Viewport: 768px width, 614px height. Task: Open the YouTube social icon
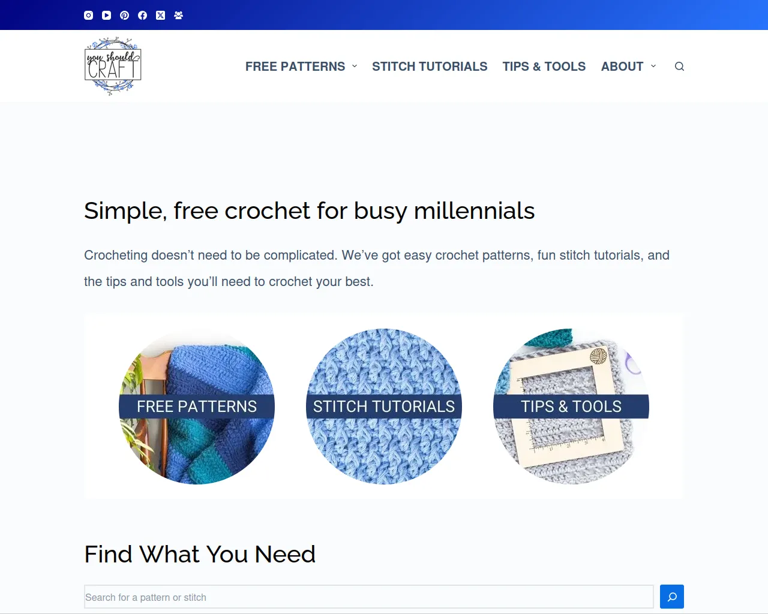pos(106,15)
